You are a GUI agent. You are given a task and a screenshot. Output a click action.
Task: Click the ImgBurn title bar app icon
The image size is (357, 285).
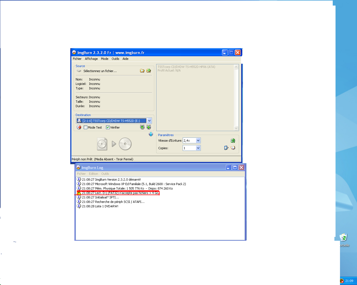click(74, 52)
